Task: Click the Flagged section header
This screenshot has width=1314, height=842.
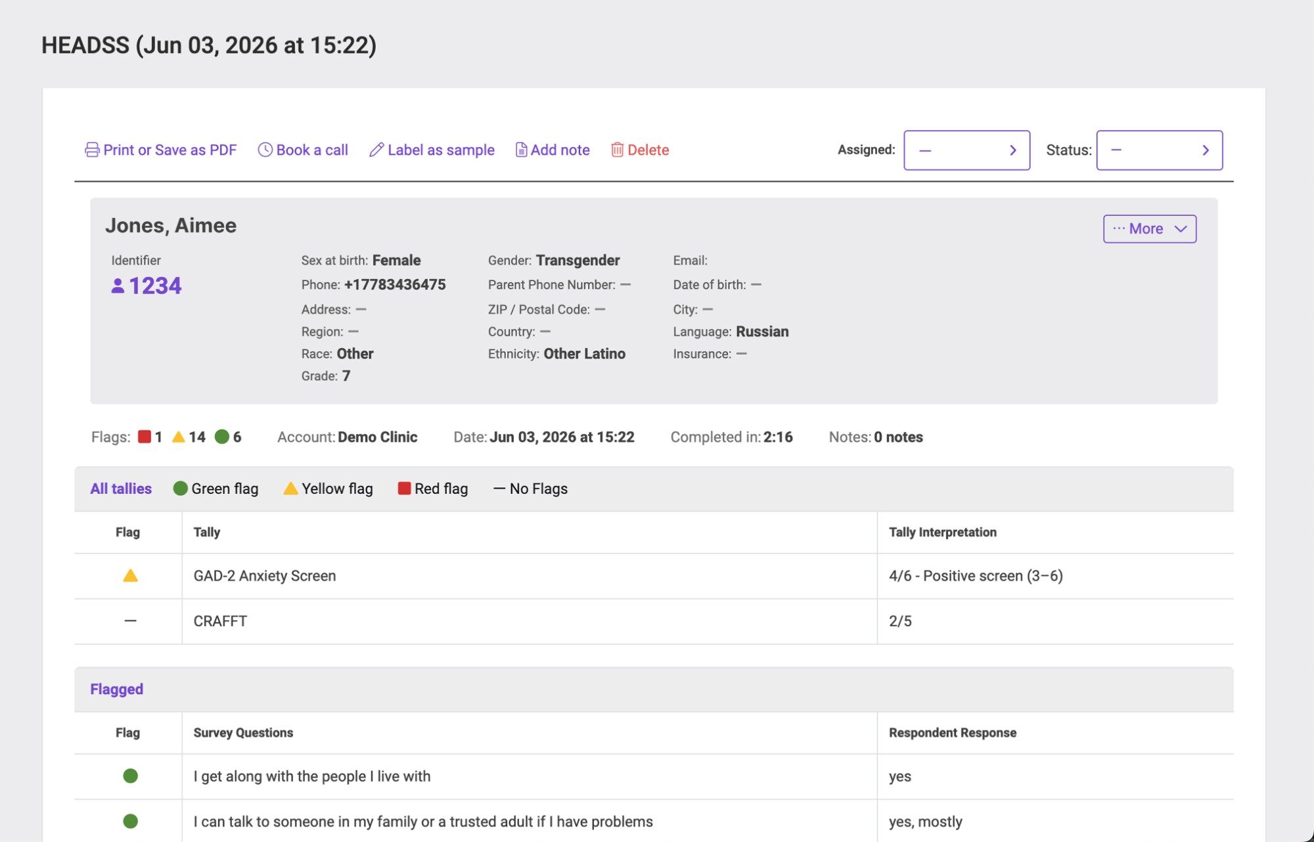Action: 116,689
